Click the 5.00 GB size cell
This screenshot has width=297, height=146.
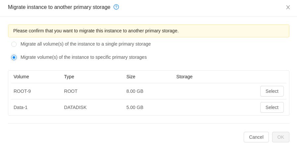tap(135, 107)
